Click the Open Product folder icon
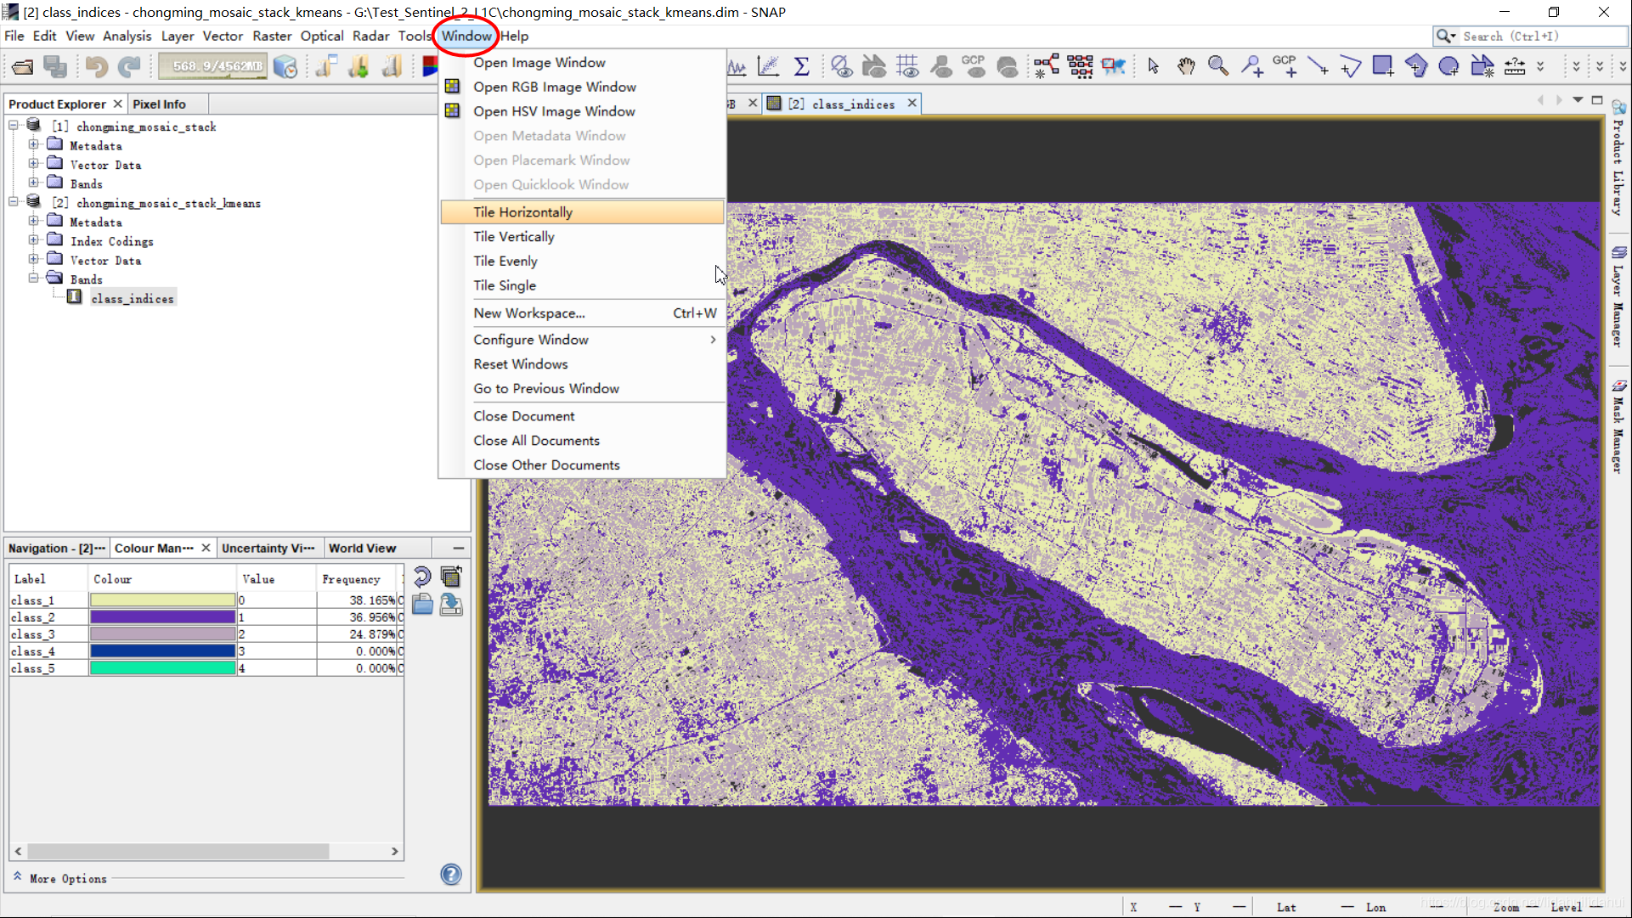1632x918 pixels. pos(23,66)
